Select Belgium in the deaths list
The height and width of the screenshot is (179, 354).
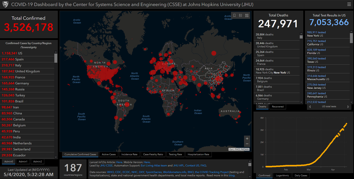pyautogui.click(x=277, y=80)
